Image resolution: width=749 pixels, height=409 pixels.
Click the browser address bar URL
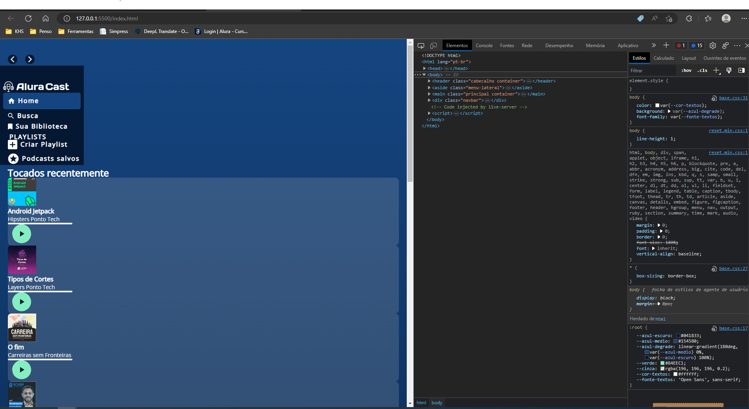(107, 18)
